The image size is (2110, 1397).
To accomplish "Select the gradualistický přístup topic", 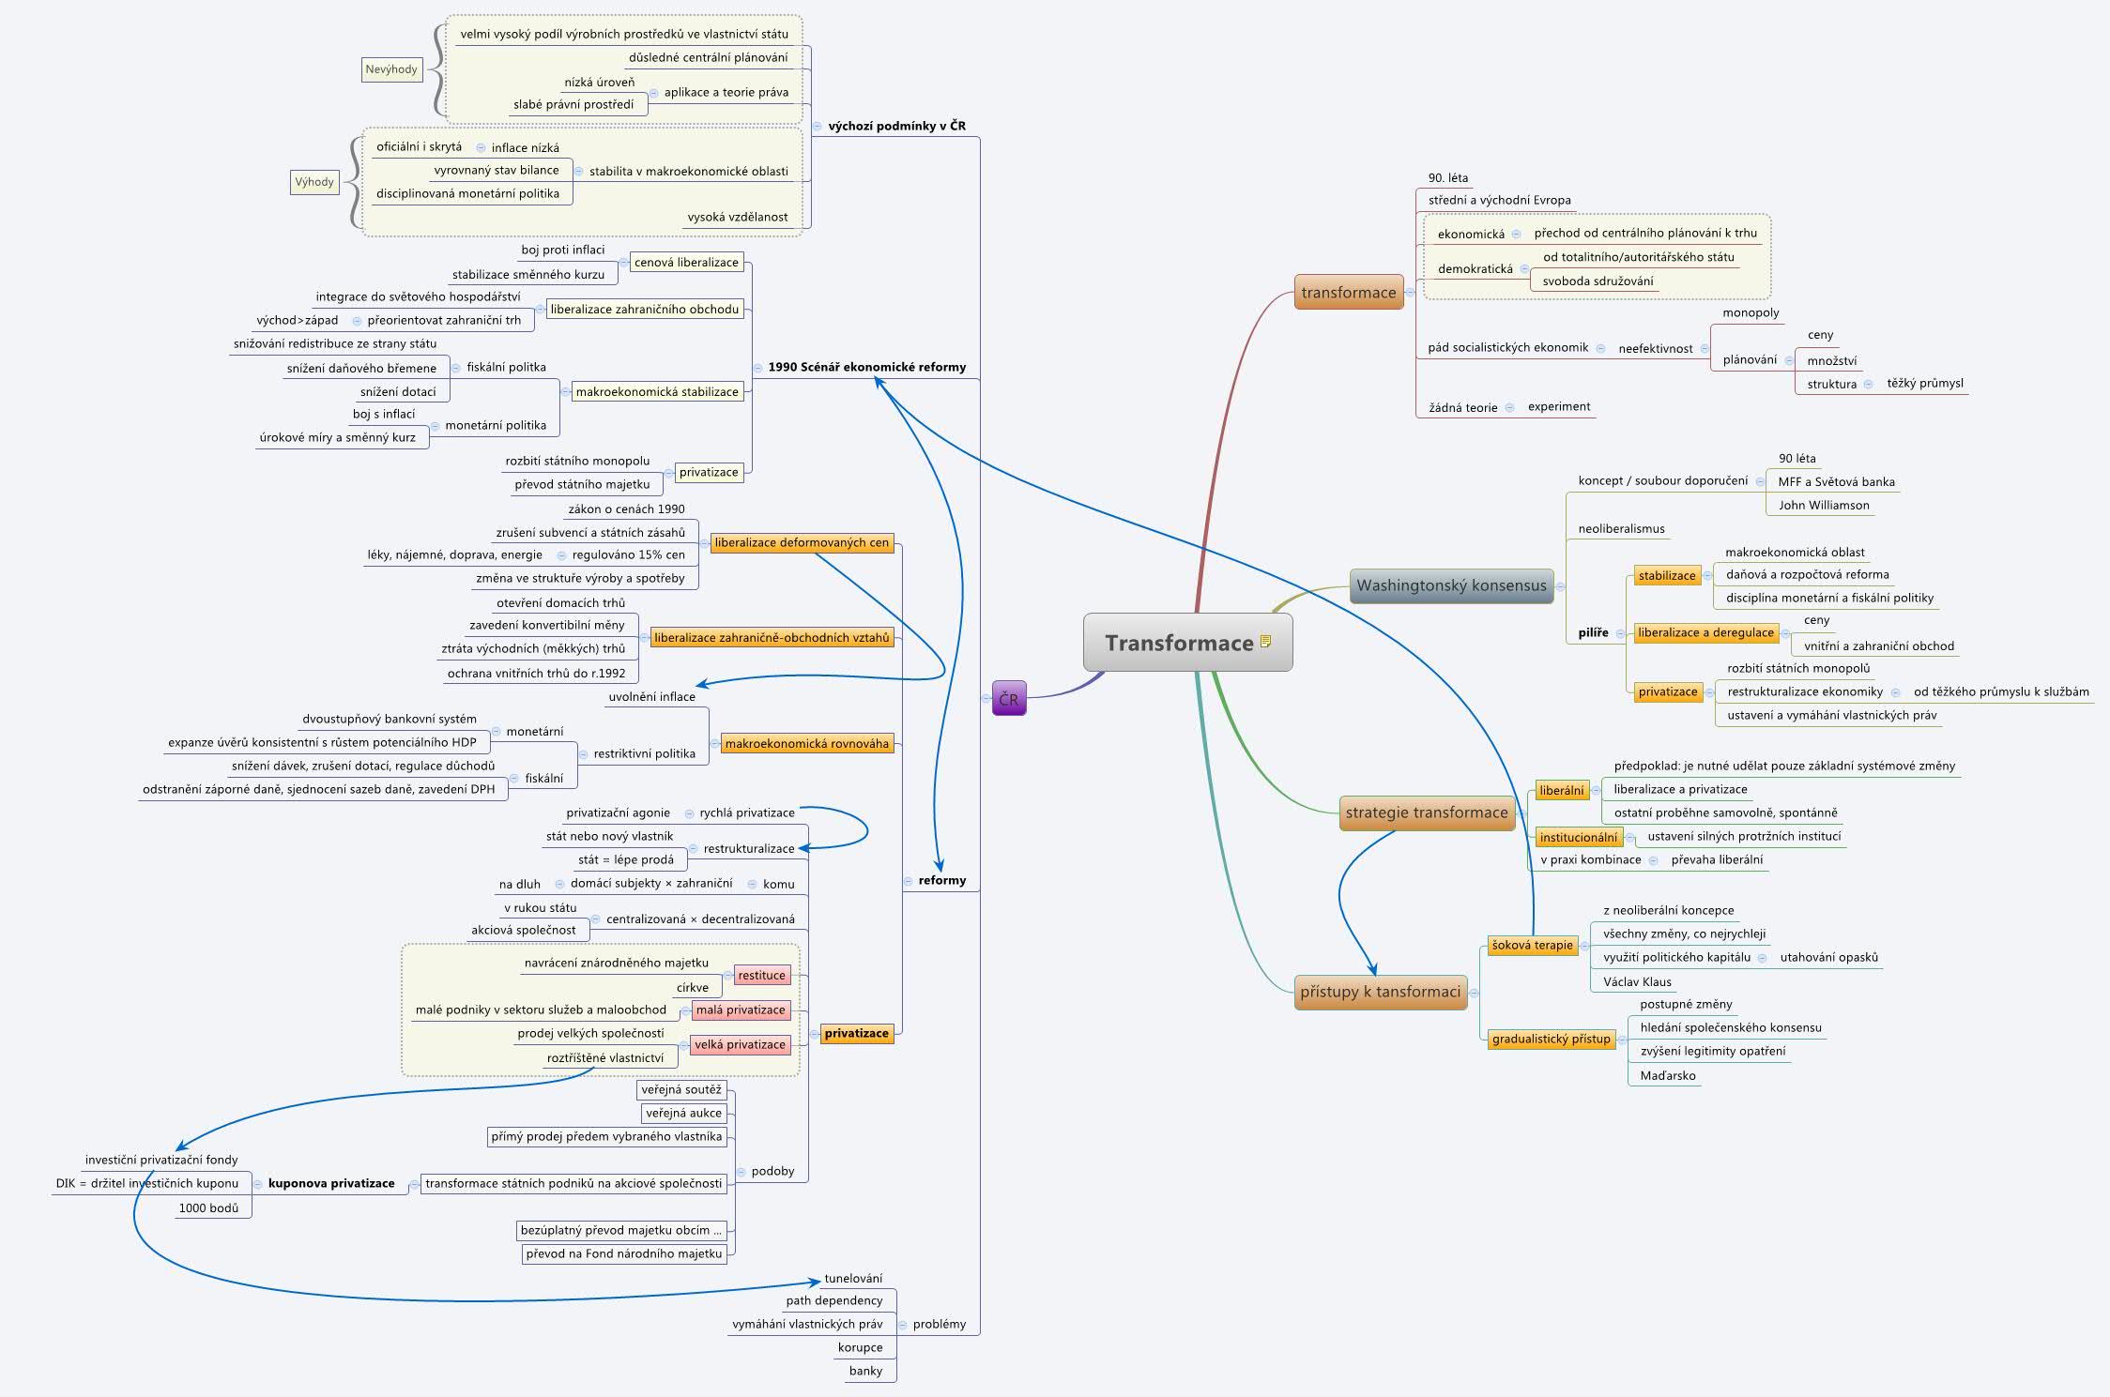I will click(x=1551, y=1039).
